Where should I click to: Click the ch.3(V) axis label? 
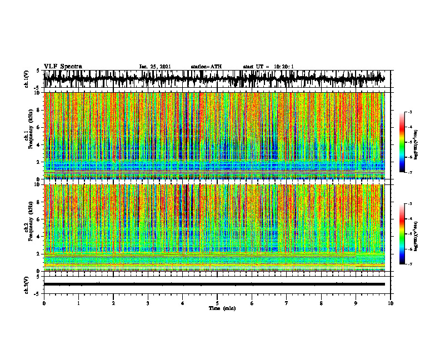27,285
